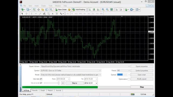Switch chart to bar chart icon

point(90,10)
